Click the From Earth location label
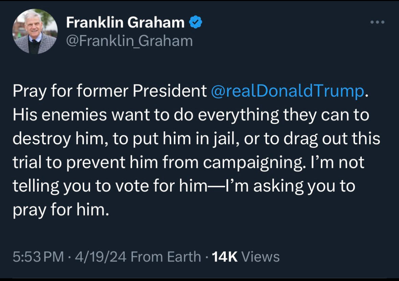The image size is (399, 281). pyautogui.click(x=166, y=257)
